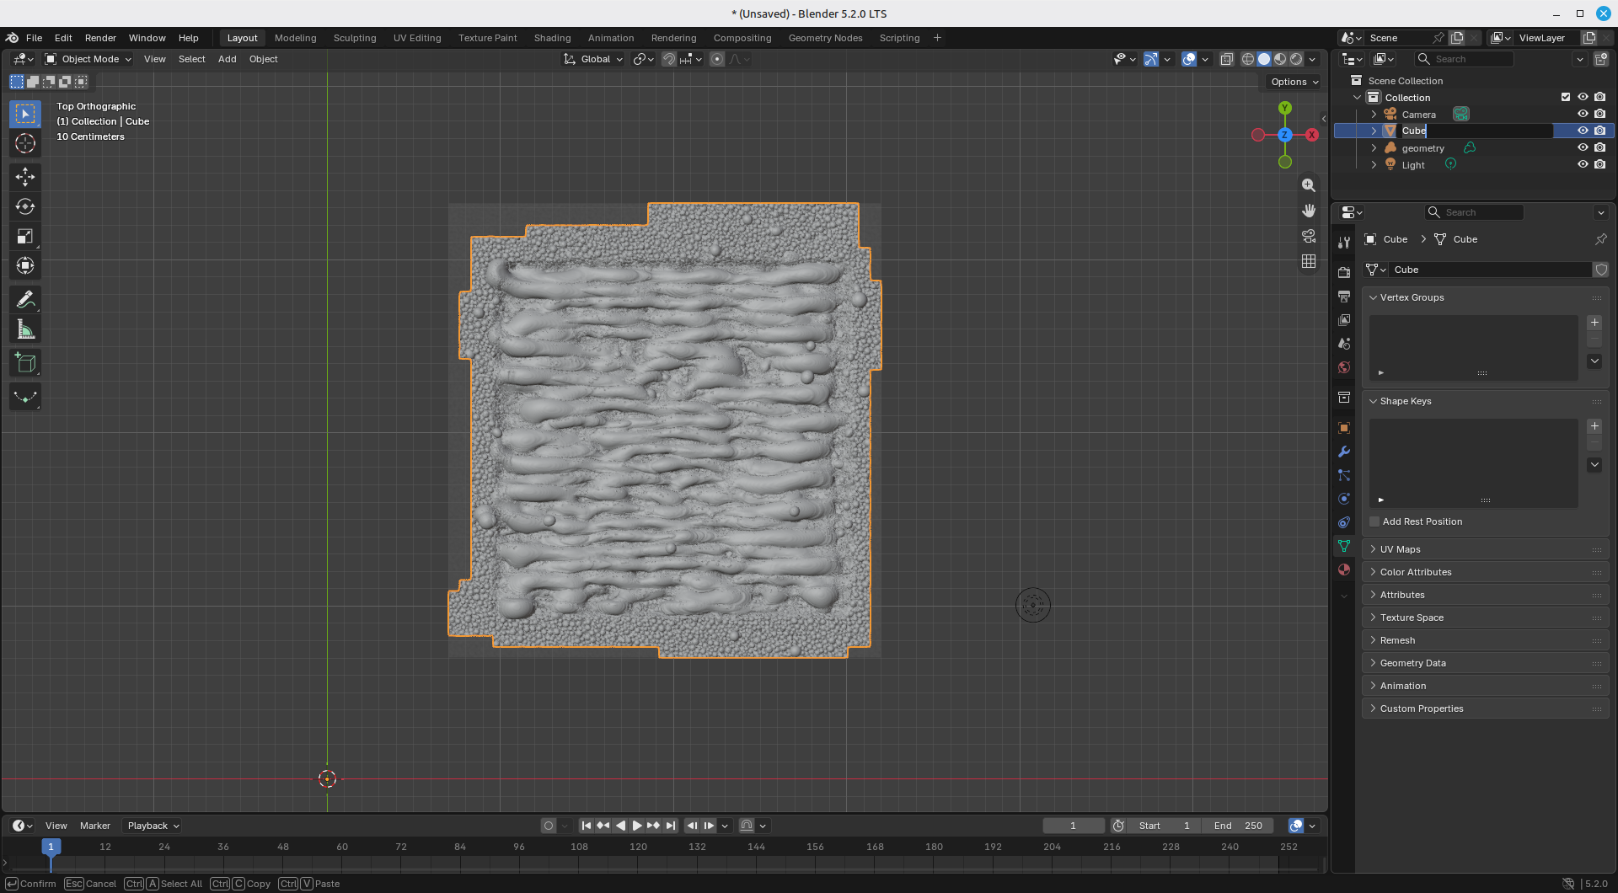Click the viewport Options button
The width and height of the screenshot is (1618, 893).
(x=1294, y=82)
